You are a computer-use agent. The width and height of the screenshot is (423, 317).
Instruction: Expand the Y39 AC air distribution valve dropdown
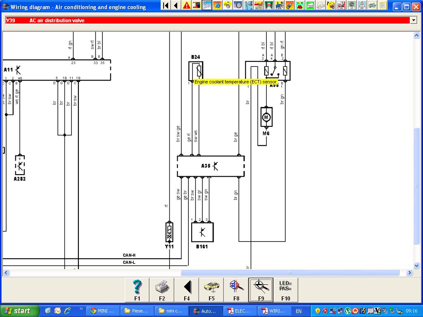pyautogui.click(x=413, y=20)
